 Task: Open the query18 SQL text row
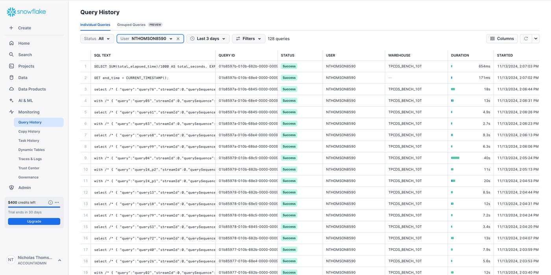click(x=155, y=204)
